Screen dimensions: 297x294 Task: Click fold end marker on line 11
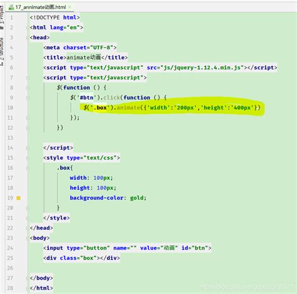[28, 118]
